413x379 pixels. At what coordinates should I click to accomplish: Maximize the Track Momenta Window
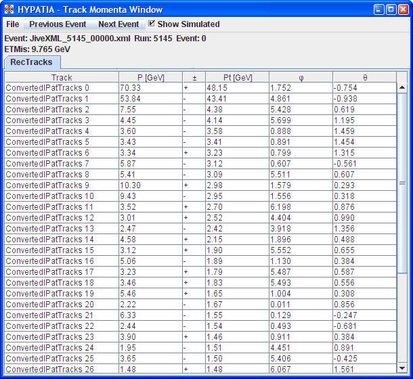tap(391, 9)
